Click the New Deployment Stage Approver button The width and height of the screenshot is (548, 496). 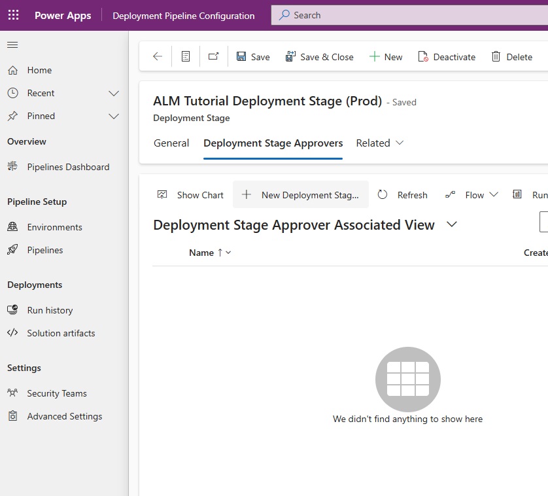[x=301, y=194]
